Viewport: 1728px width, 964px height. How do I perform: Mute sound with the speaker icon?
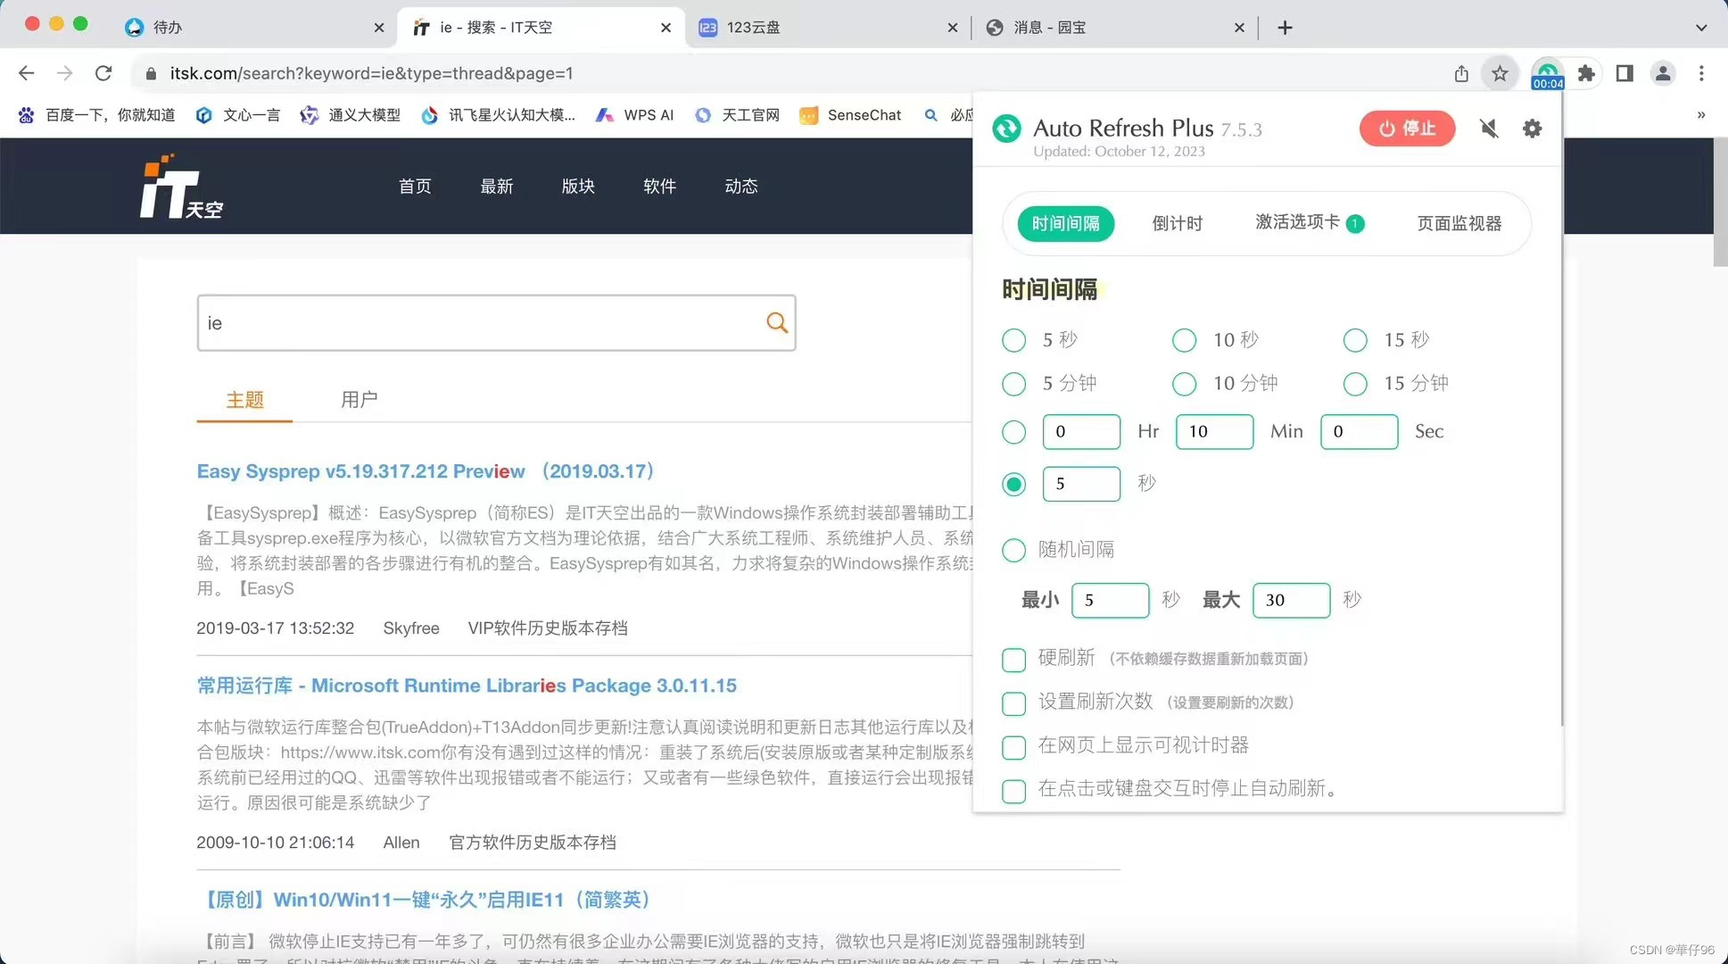[x=1489, y=129]
